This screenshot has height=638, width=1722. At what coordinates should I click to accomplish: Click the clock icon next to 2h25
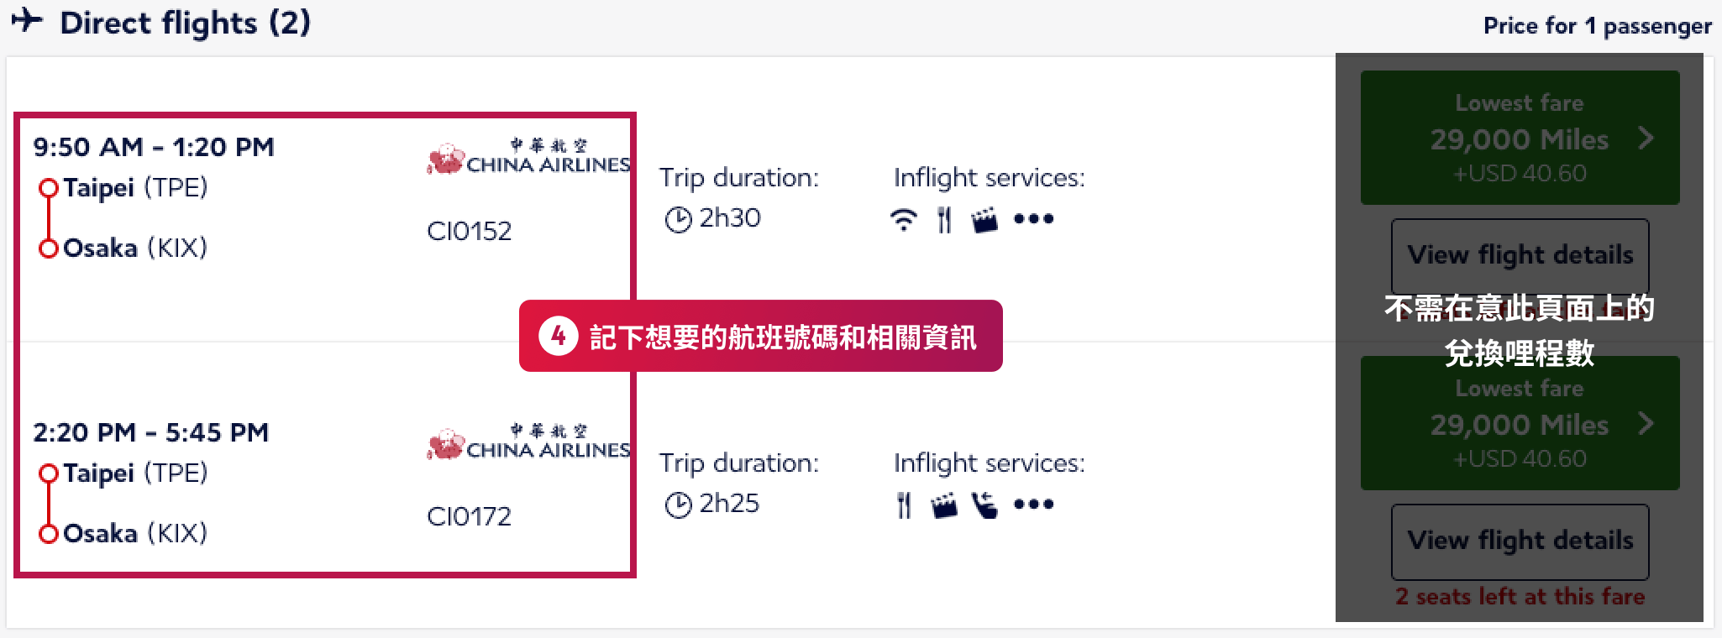click(677, 503)
